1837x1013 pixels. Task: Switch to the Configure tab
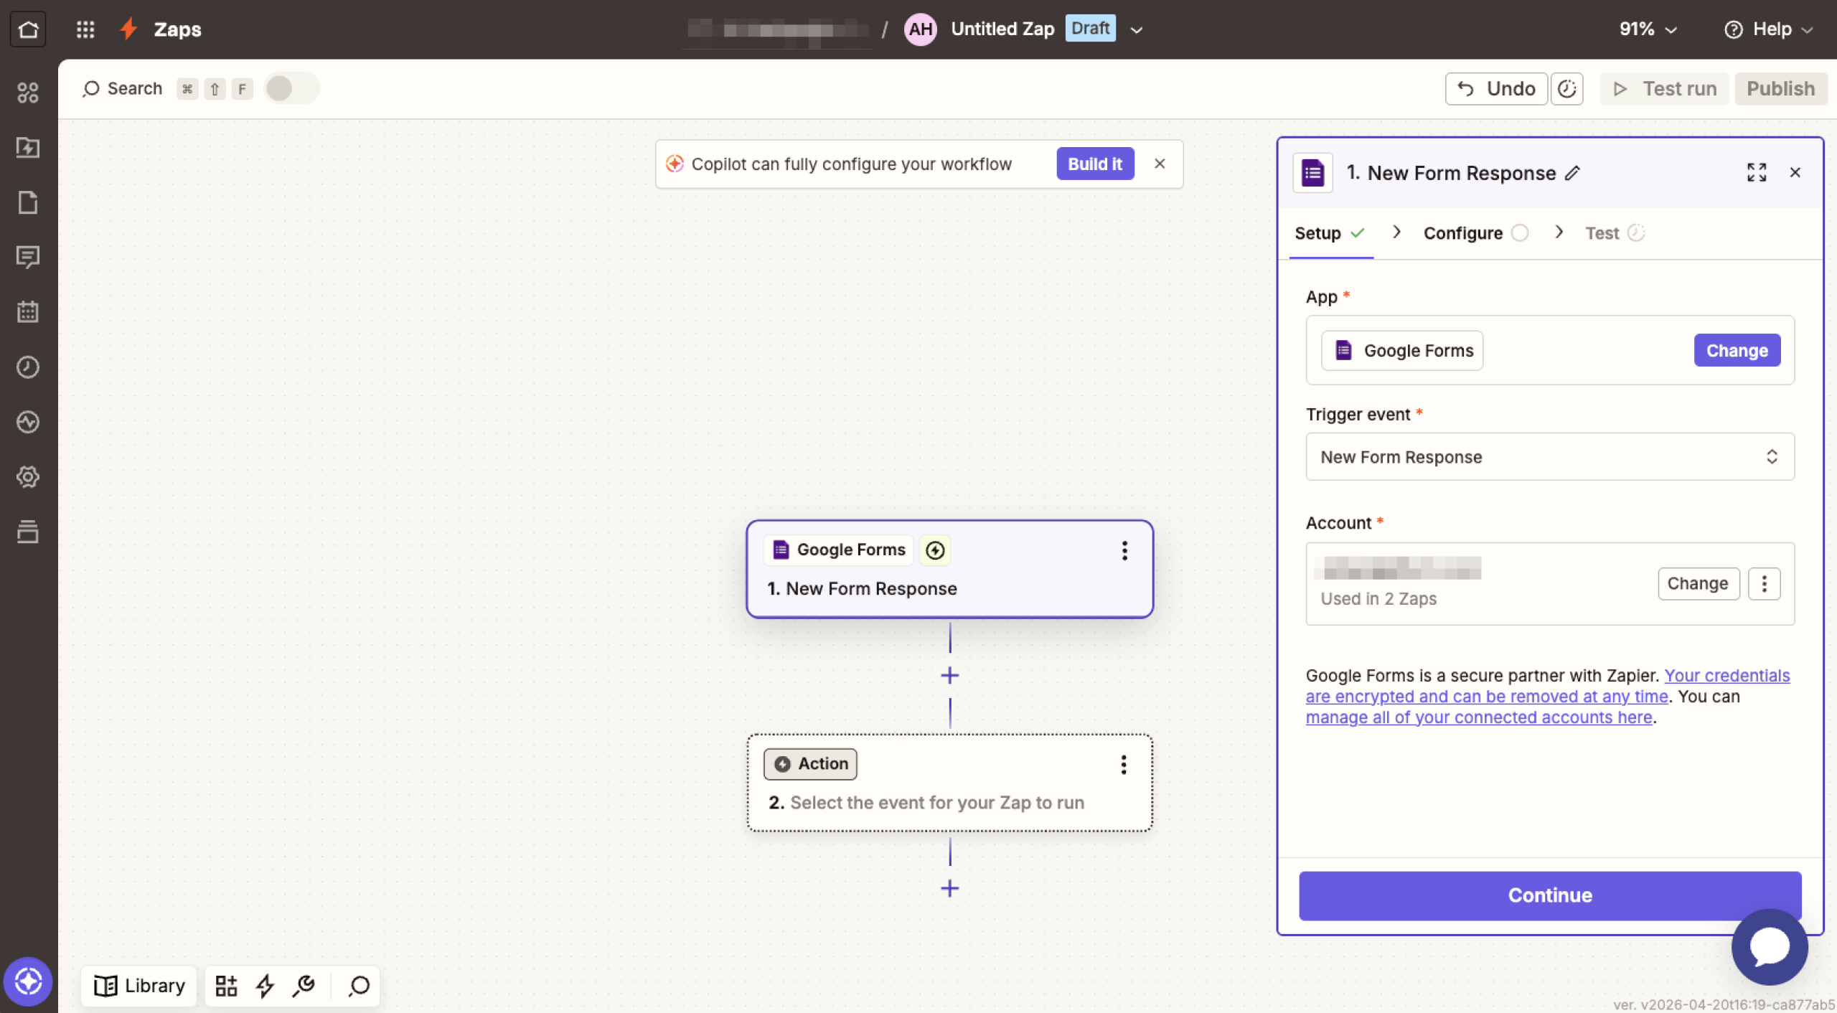1462,232
